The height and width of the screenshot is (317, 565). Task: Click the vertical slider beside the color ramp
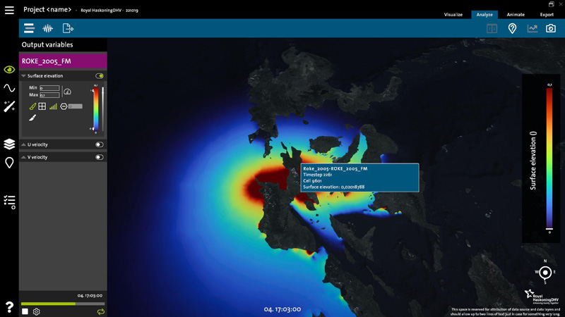point(102,108)
